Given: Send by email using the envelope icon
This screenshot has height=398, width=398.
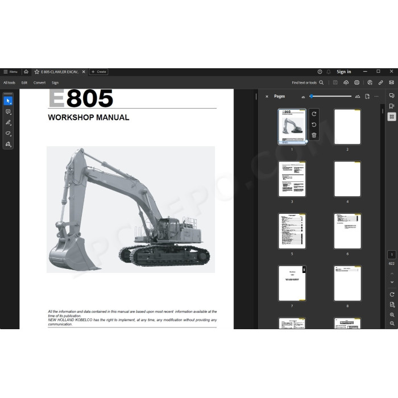Looking at the screenshot, I should (x=391, y=82).
